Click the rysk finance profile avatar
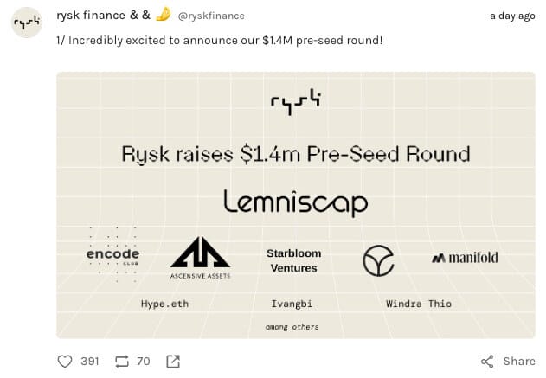546x378 pixels. click(28, 23)
